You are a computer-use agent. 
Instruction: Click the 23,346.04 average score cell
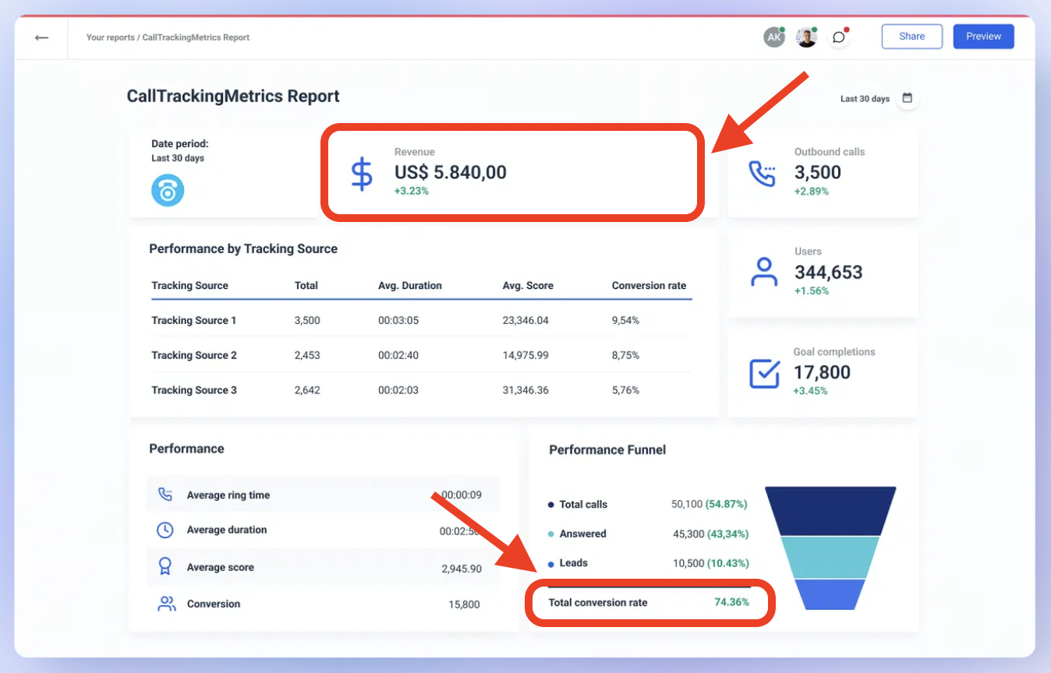(x=525, y=320)
